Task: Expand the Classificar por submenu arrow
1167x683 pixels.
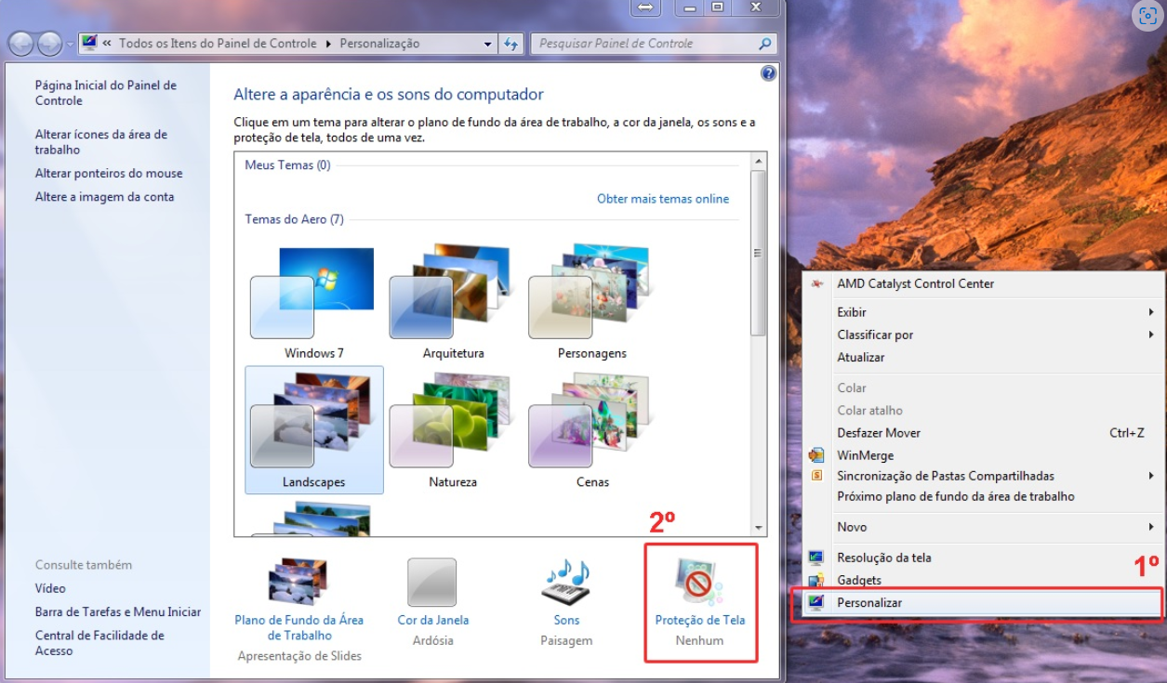Action: tap(1151, 335)
